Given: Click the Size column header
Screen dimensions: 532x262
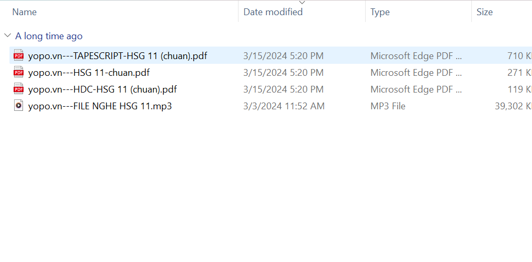Looking at the screenshot, I should tap(484, 12).
